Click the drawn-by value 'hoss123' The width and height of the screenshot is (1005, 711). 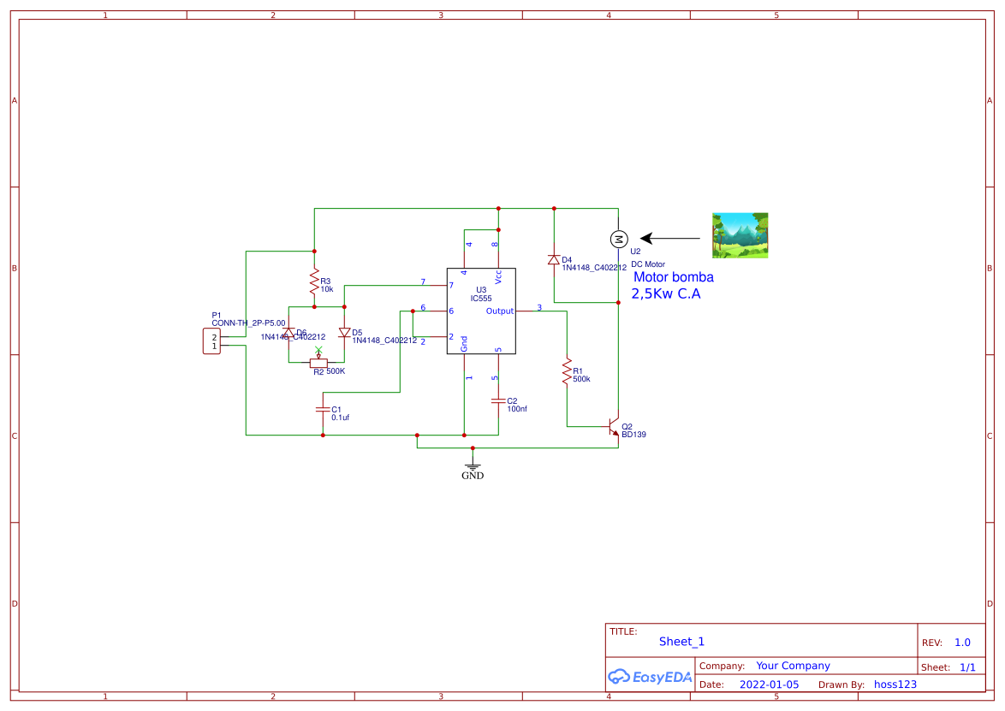[895, 684]
